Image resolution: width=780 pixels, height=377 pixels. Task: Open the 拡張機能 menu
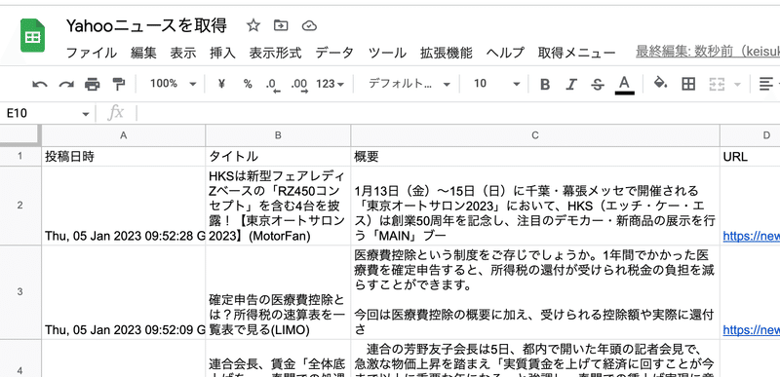(x=447, y=53)
